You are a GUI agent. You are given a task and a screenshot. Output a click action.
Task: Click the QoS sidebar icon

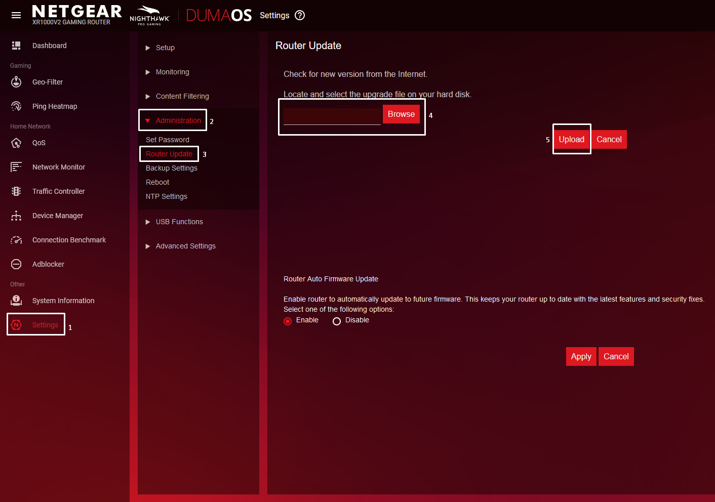click(16, 143)
